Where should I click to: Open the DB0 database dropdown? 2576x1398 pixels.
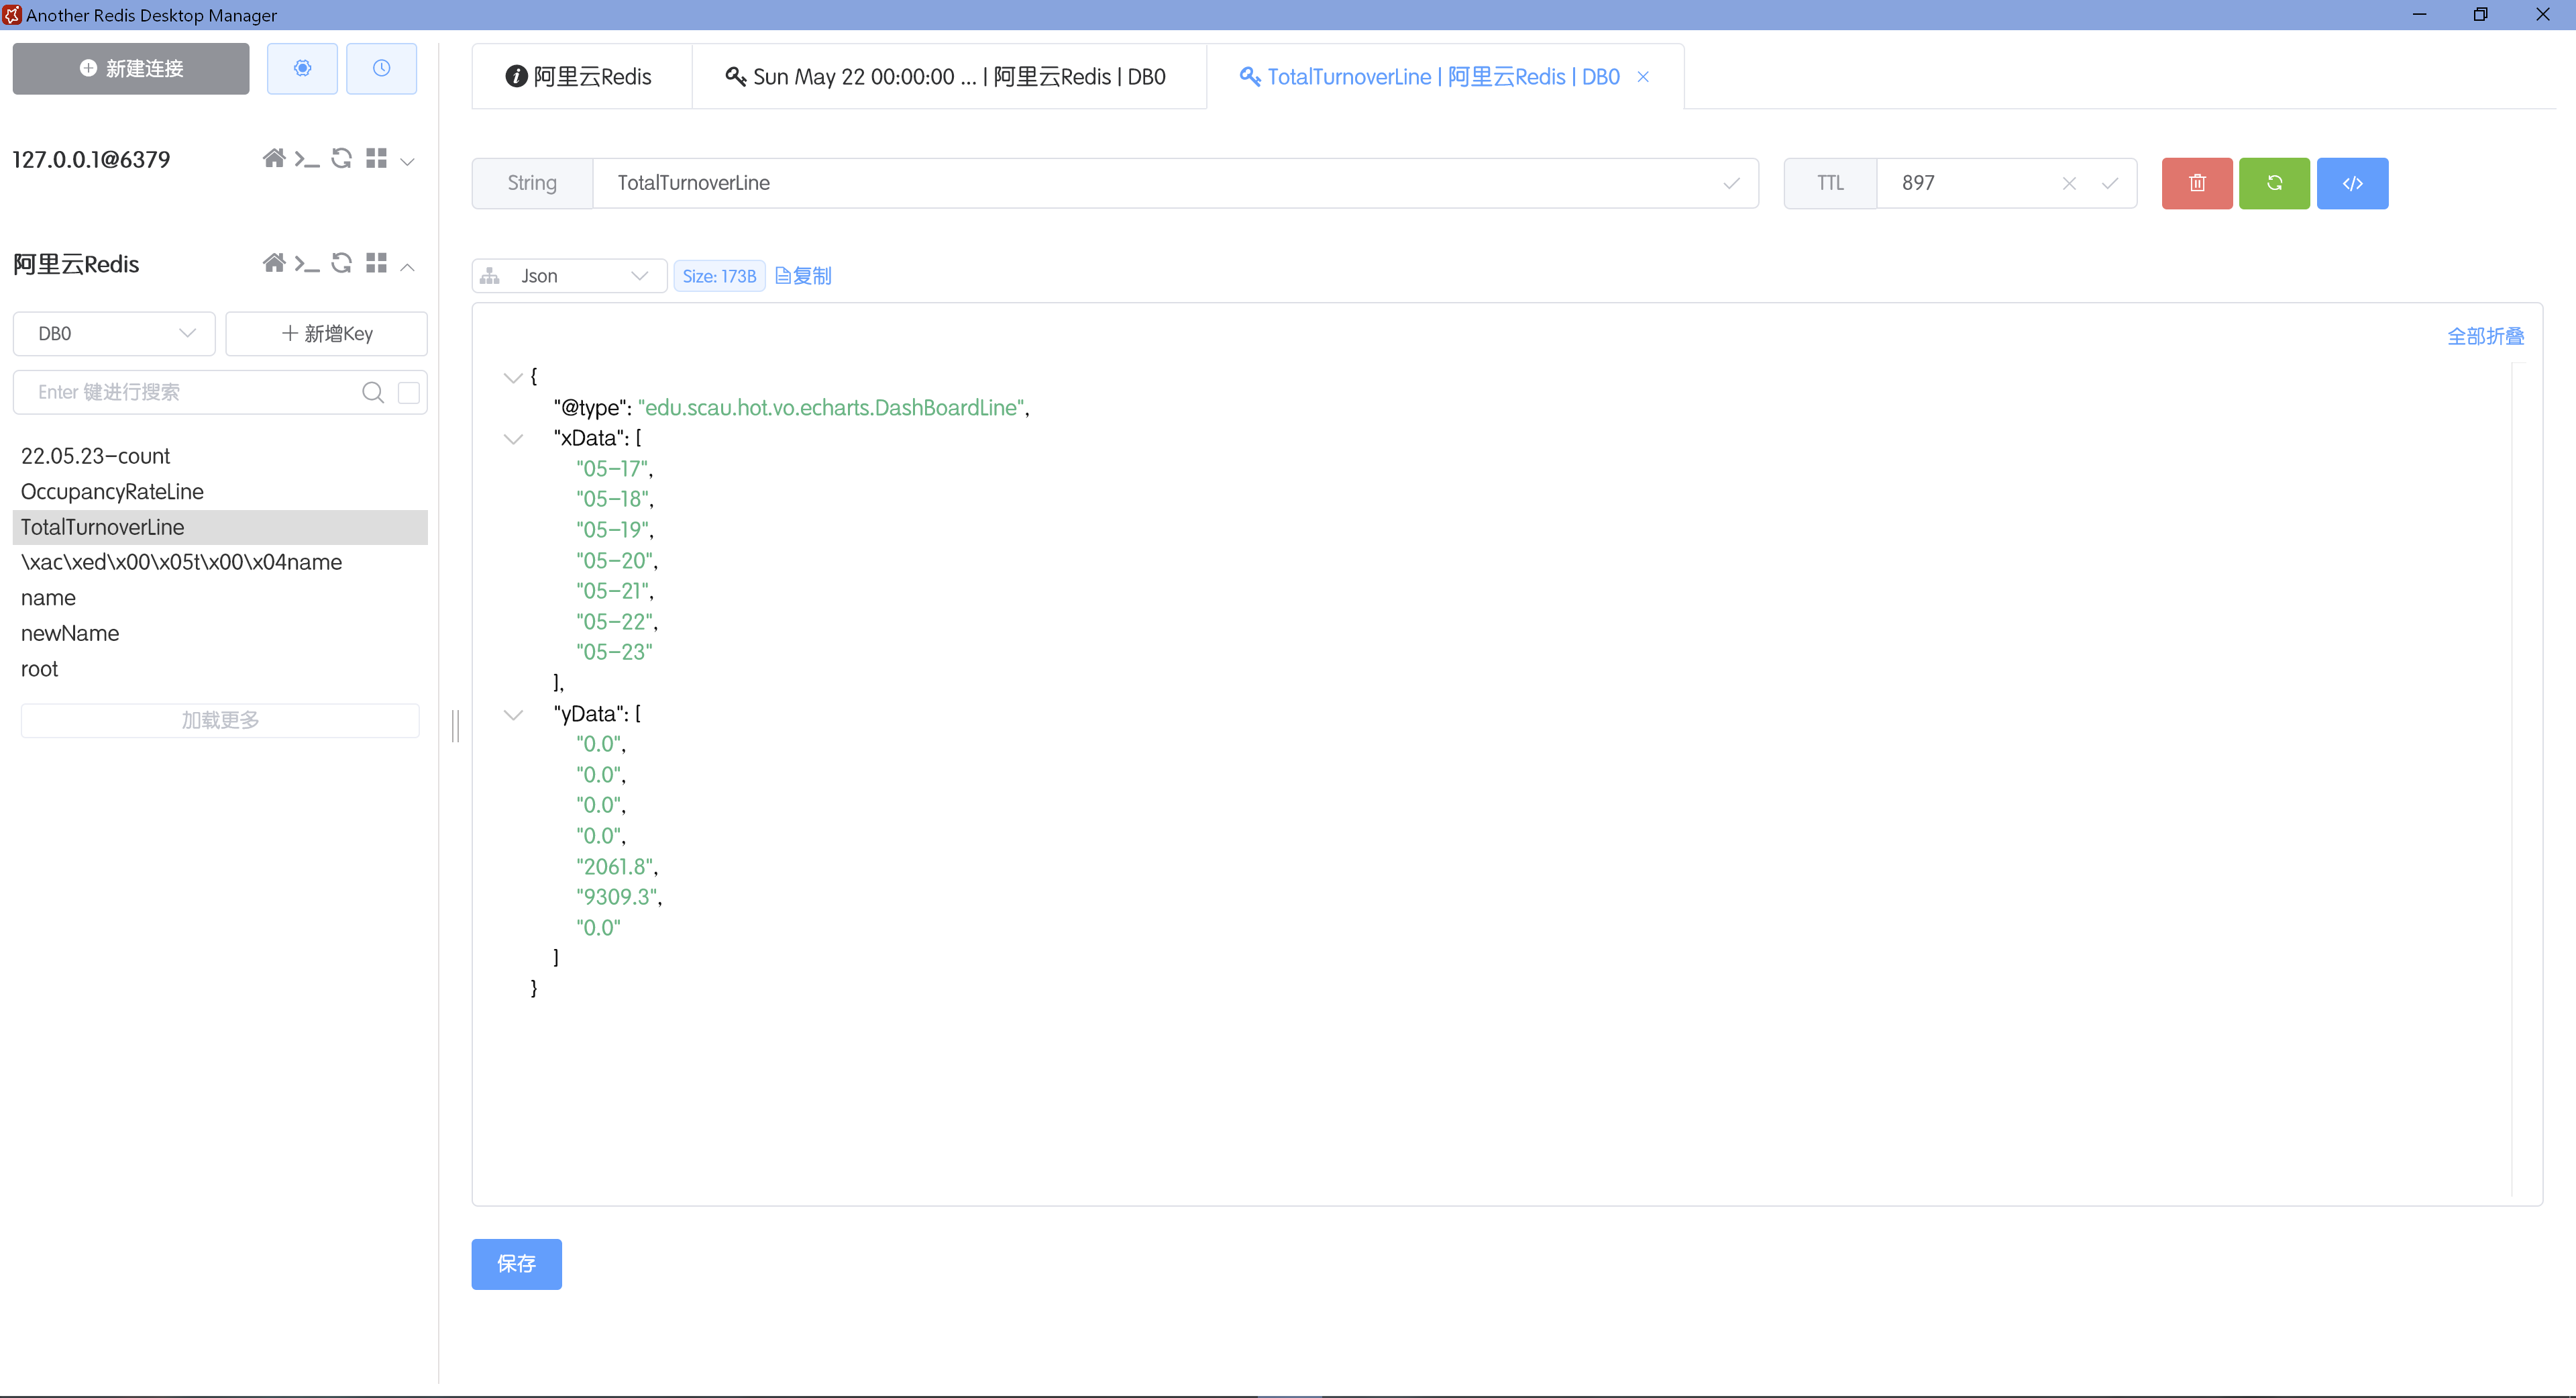coord(114,334)
